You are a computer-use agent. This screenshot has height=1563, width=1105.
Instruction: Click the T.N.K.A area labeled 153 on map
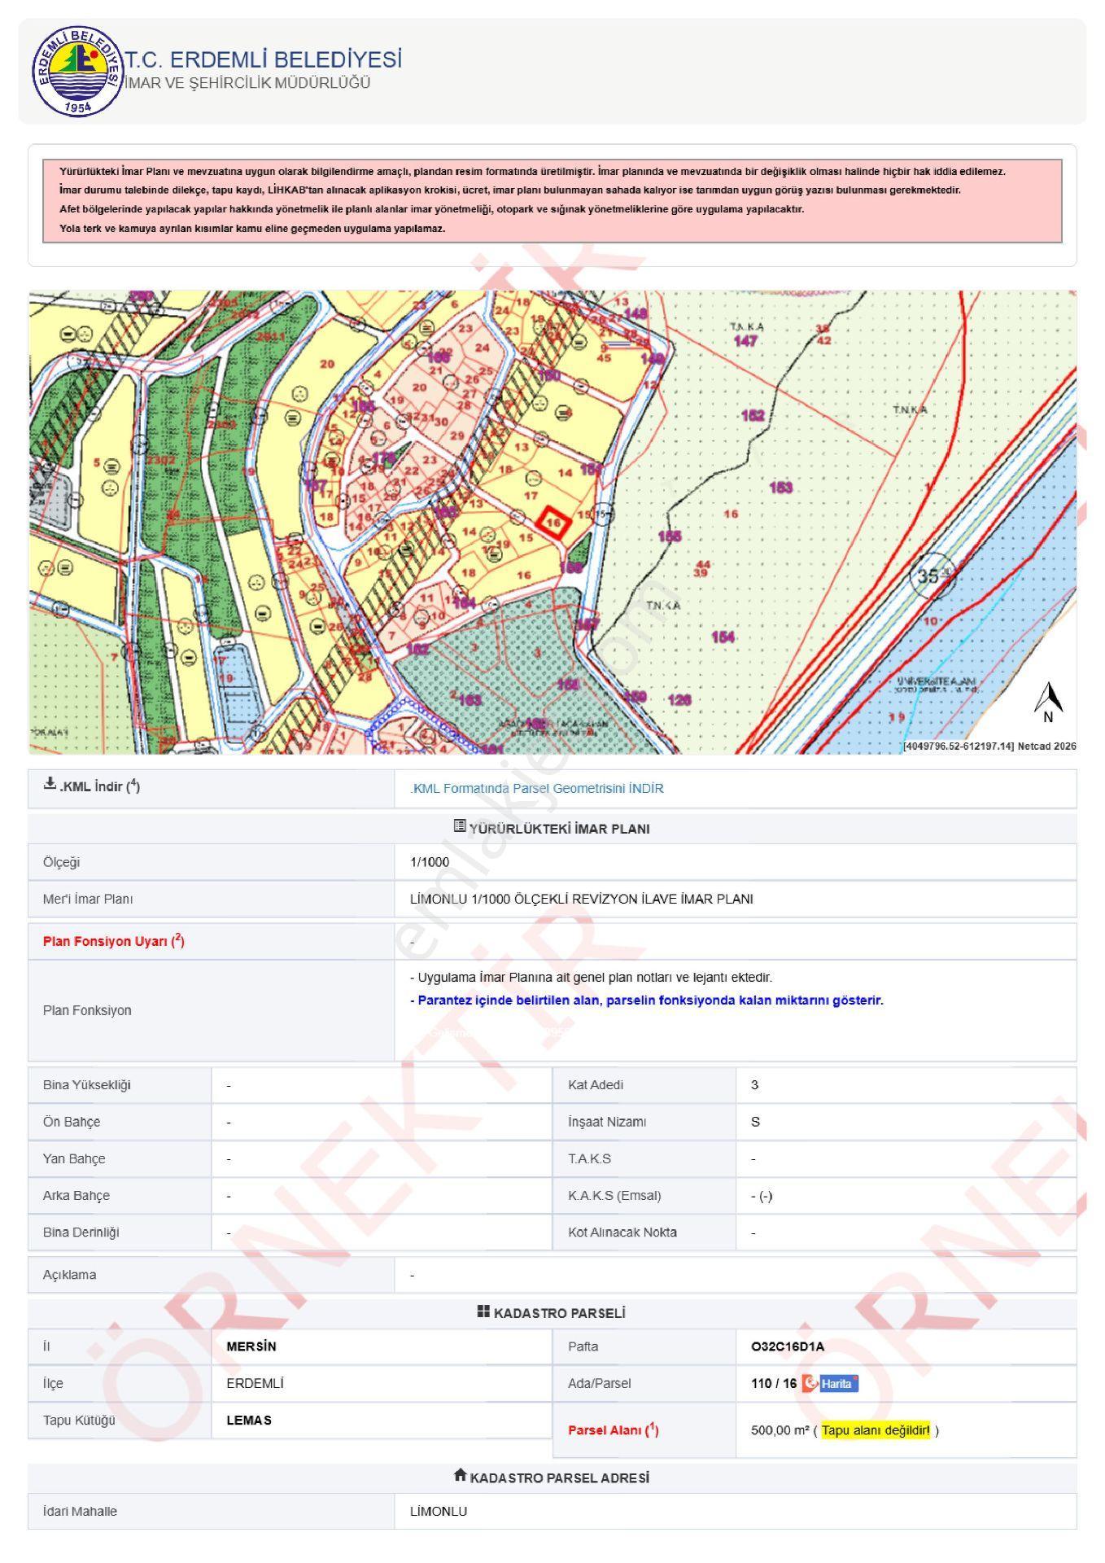pos(781,488)
